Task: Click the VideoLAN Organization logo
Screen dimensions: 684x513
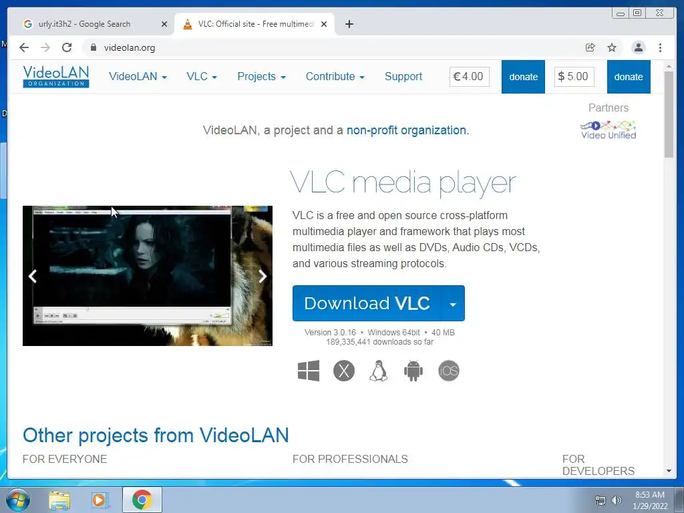Action: tap(56, 76)
